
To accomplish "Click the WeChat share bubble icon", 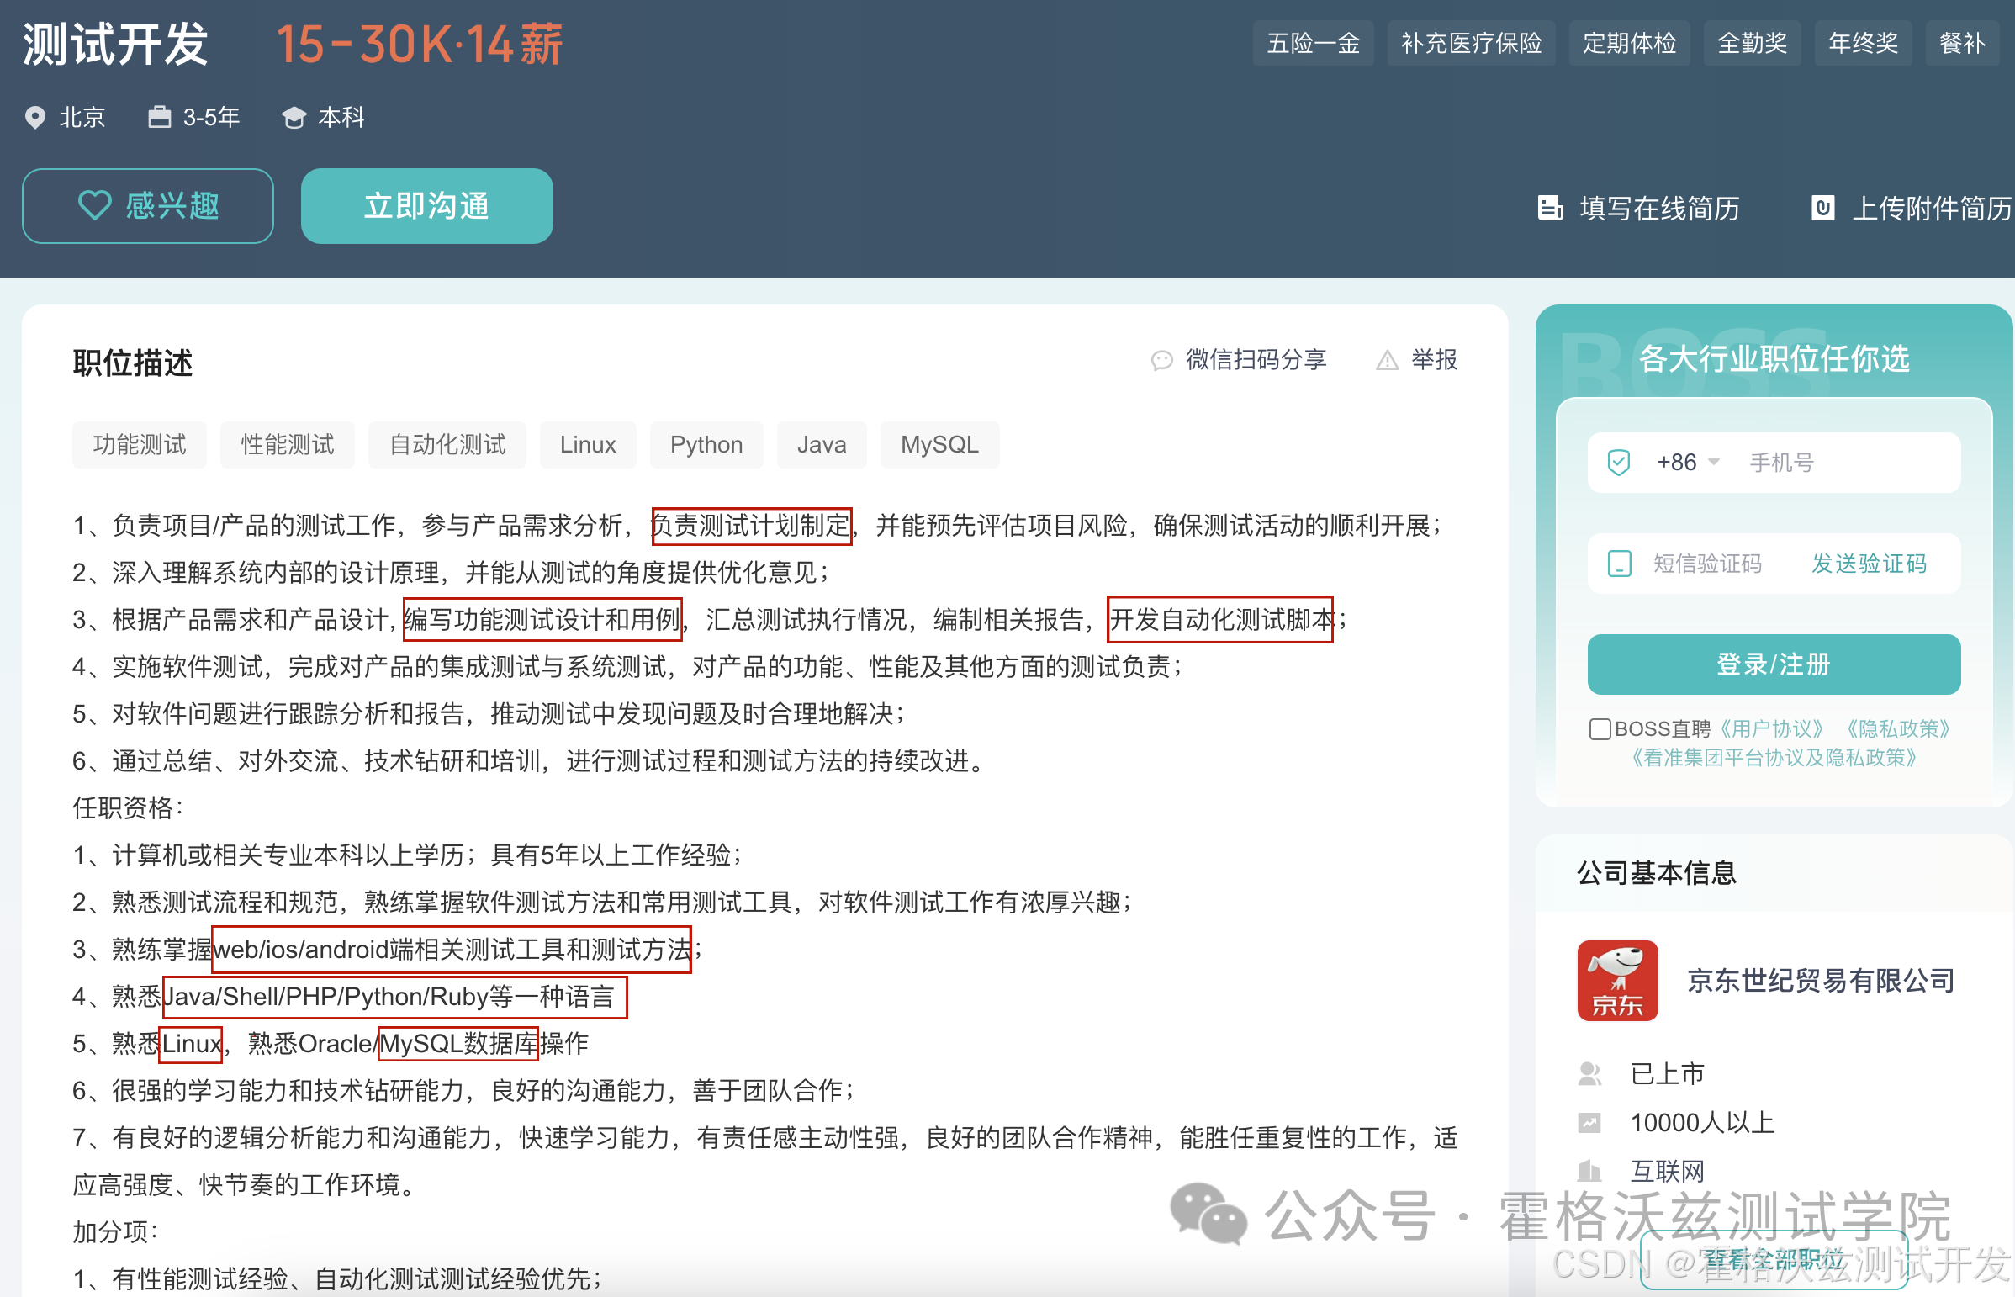I will coord(1162,361).
